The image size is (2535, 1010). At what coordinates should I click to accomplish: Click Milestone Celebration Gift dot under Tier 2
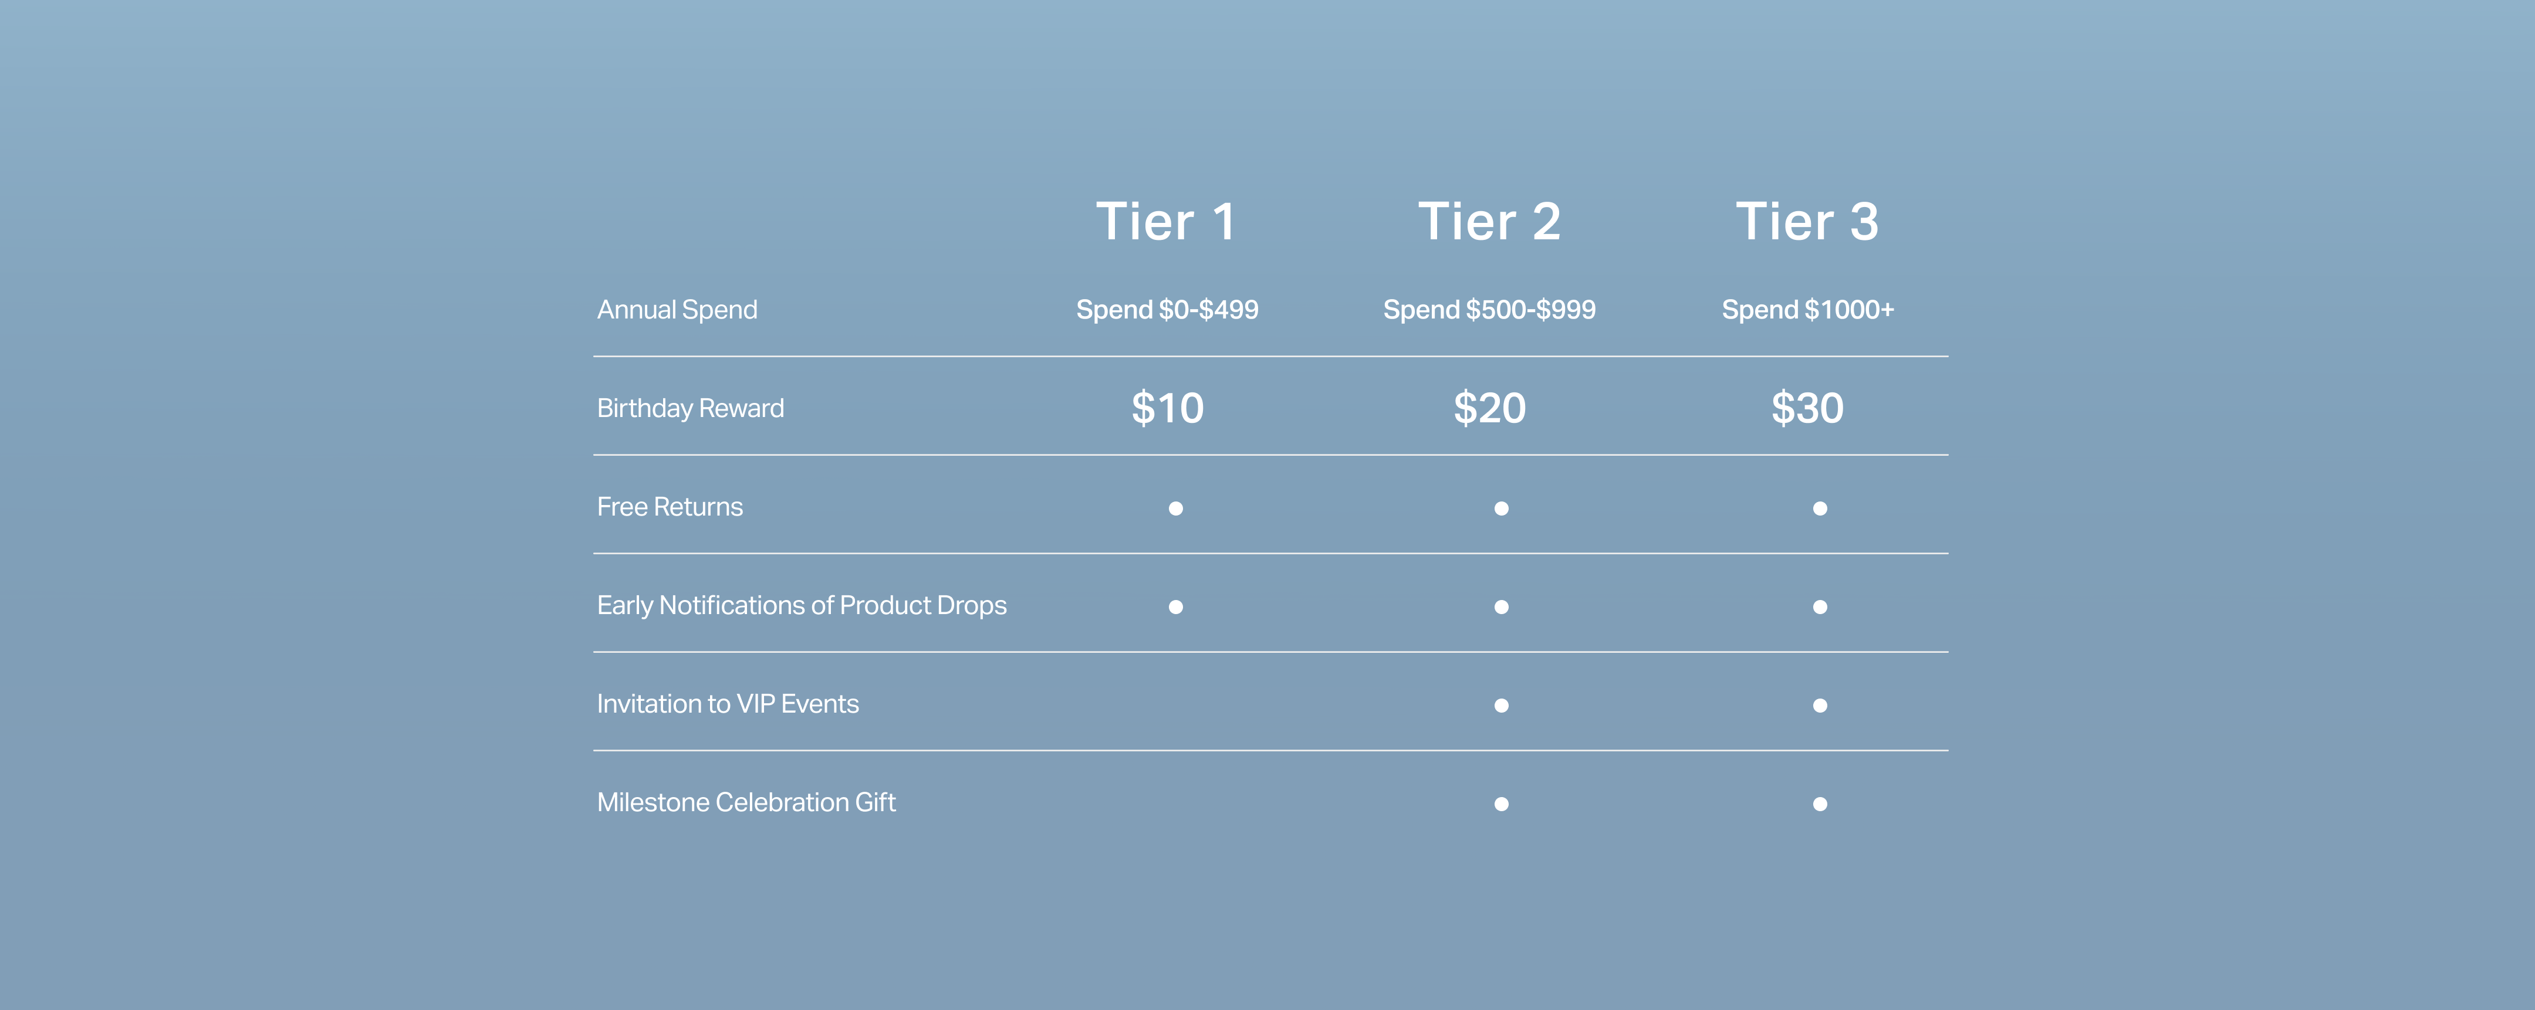coord(1500,804)
